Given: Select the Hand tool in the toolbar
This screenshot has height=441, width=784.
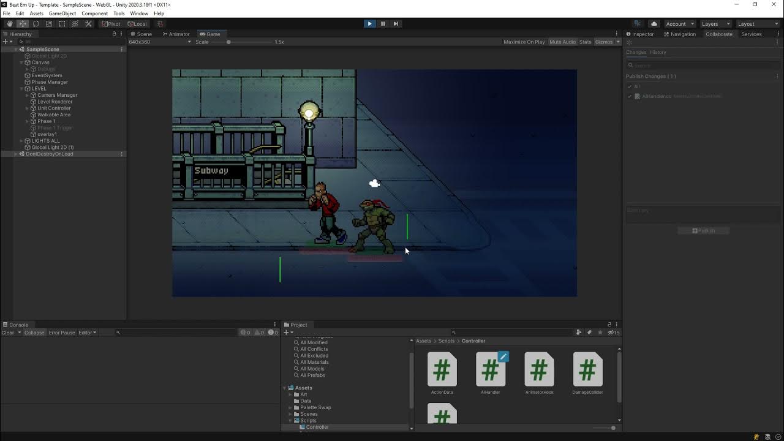Looking at the screenshot, I should (9, 24).
